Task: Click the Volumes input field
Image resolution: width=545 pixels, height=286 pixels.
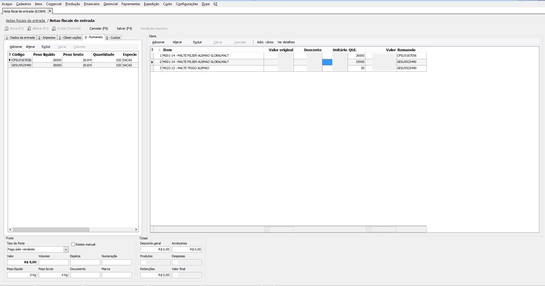Action: (x=54, y=262)
